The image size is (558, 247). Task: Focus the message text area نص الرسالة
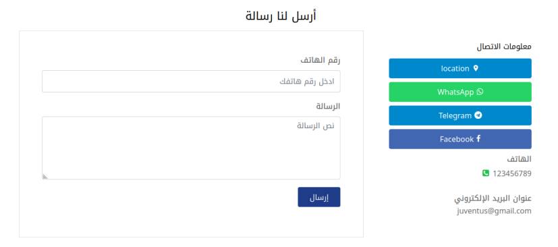coord(191,148)
